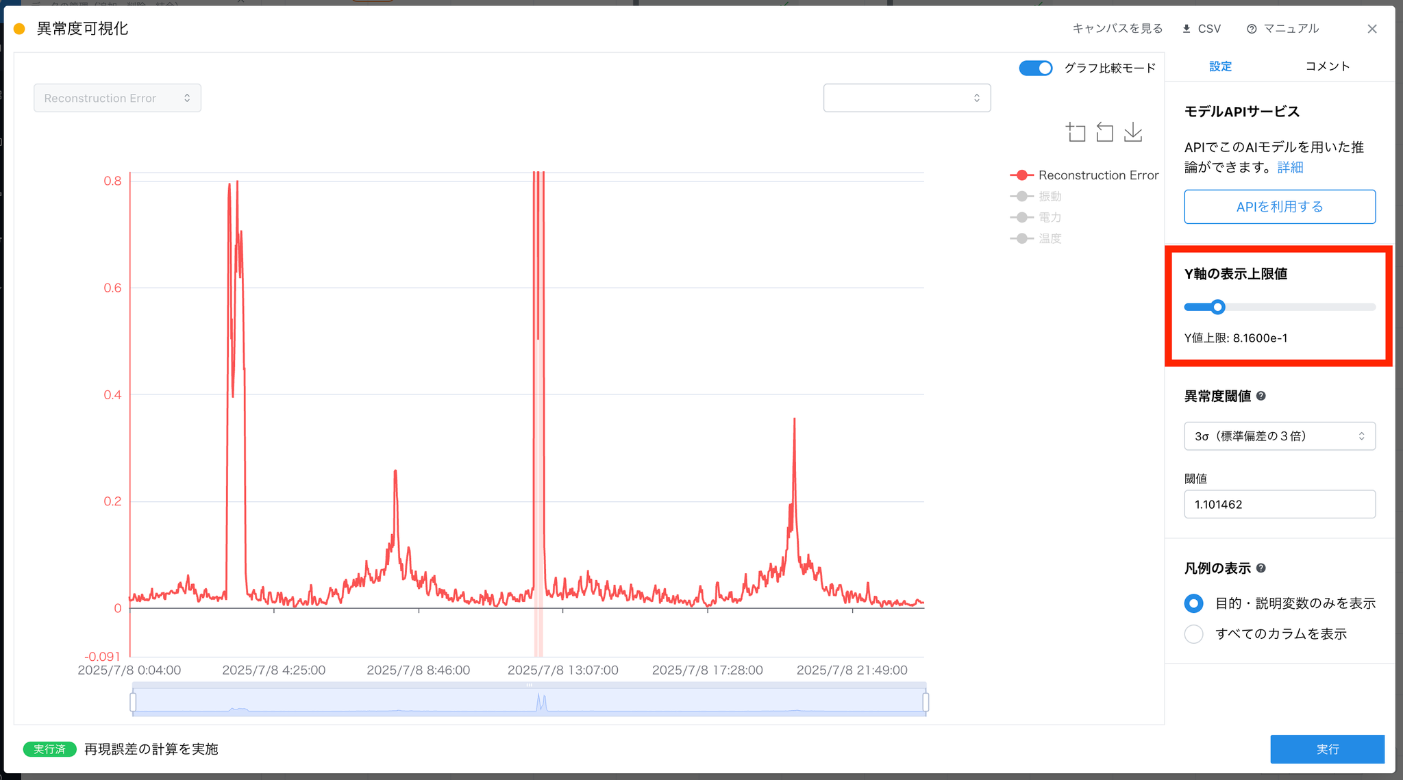1403x780 pixels.
Task: Disable the グラフ比較モード switch
Action: [1035, 68]
